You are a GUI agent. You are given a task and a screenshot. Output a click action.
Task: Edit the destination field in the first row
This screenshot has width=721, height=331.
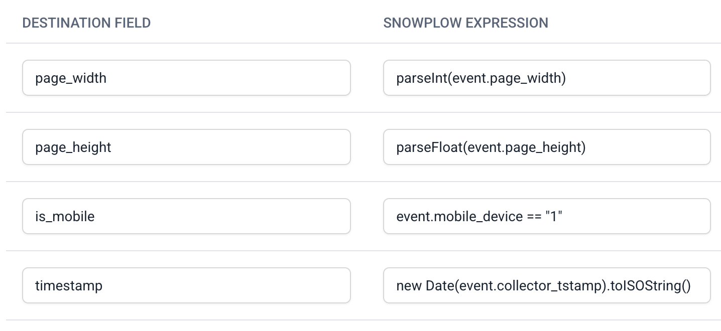click(186, 78)
